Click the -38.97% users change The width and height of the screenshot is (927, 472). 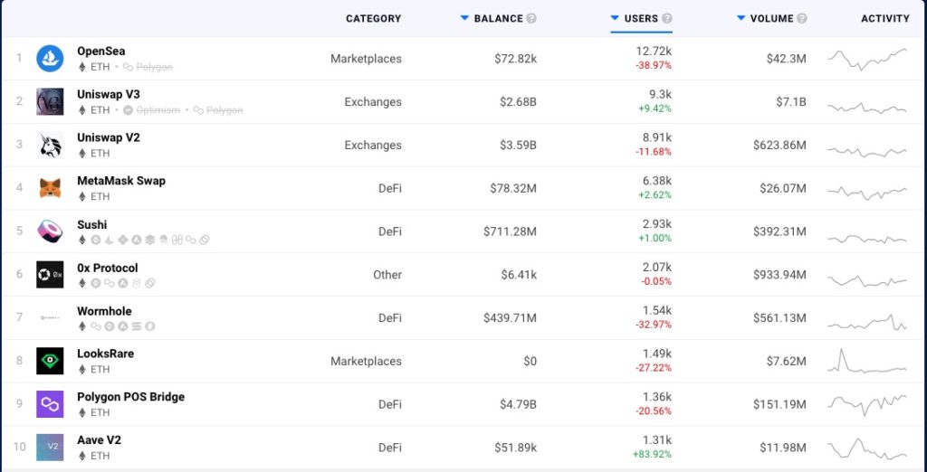pos(654,66)
